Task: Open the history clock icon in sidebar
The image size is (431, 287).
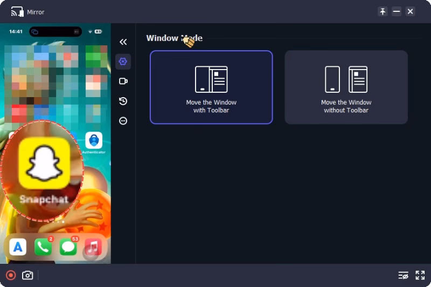Action: [123, 101]
